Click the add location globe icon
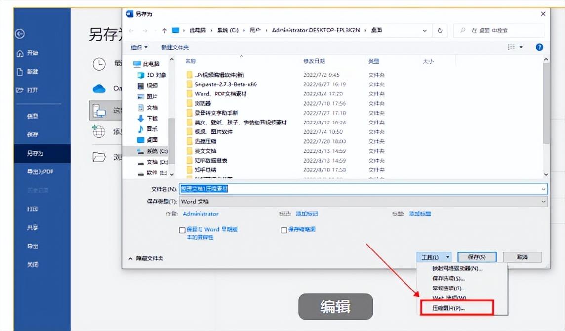Screen dimensions: 565x331 (98, 131)
